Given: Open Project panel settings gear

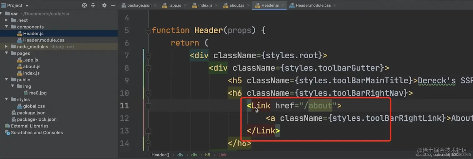Looking at the screenshot, I should 104,5.
